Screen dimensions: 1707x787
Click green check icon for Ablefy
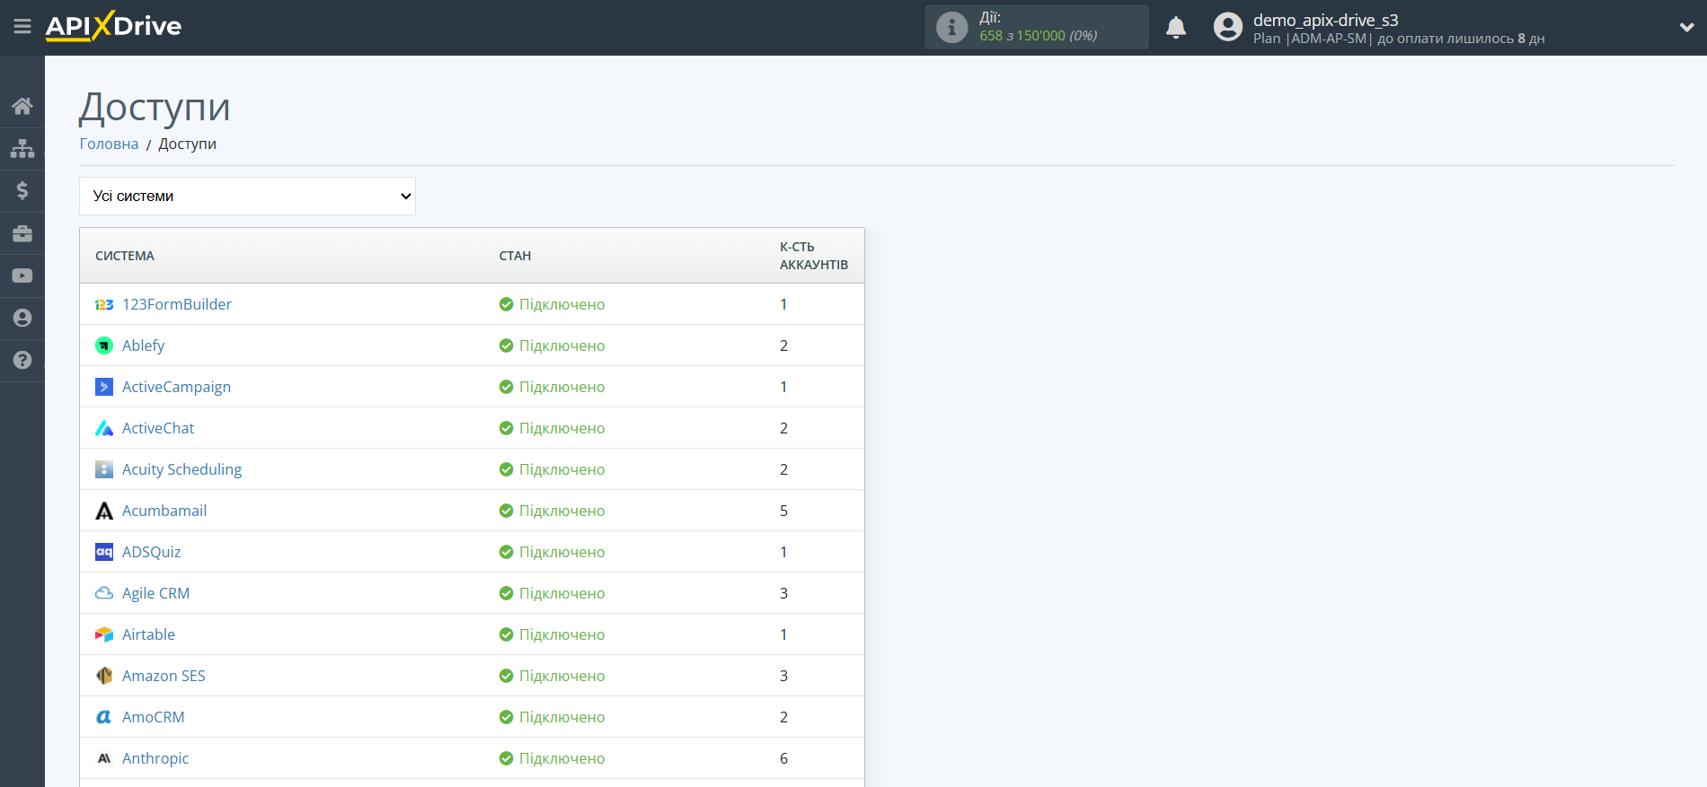coord(506,345)
